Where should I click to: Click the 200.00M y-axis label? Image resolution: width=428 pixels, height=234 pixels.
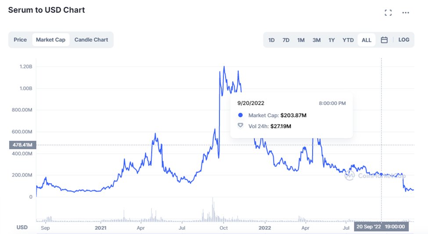(22, 175)
